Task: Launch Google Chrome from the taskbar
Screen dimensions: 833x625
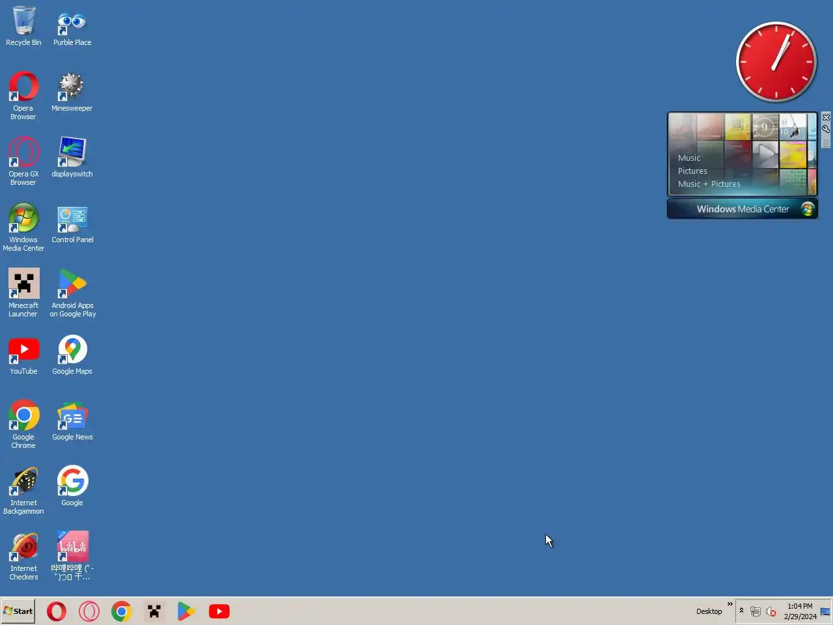Action: pyautogui.click(x=121, y=611)
